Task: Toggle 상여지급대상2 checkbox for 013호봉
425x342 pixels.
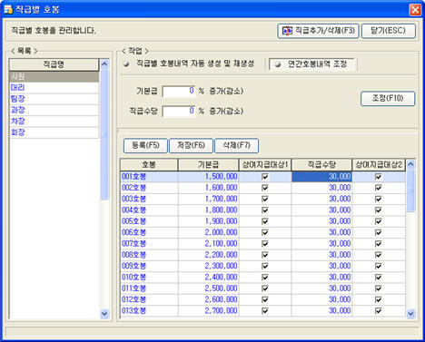Action: pos(379,311)
